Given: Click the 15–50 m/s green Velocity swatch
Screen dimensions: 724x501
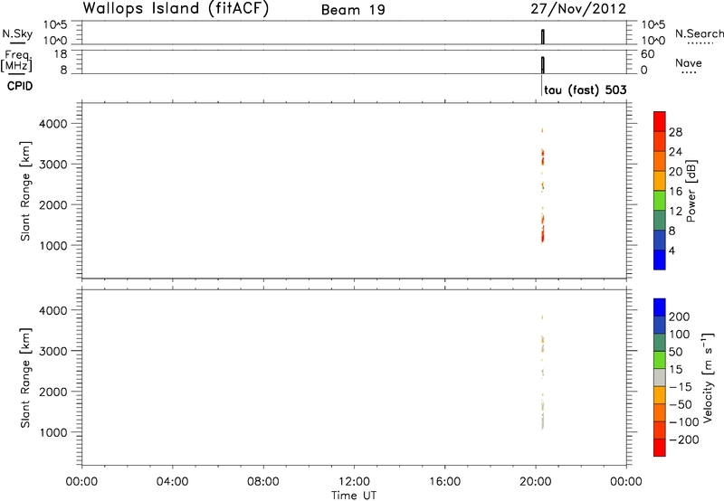Looking at the screenshot, I should point(660,360).
